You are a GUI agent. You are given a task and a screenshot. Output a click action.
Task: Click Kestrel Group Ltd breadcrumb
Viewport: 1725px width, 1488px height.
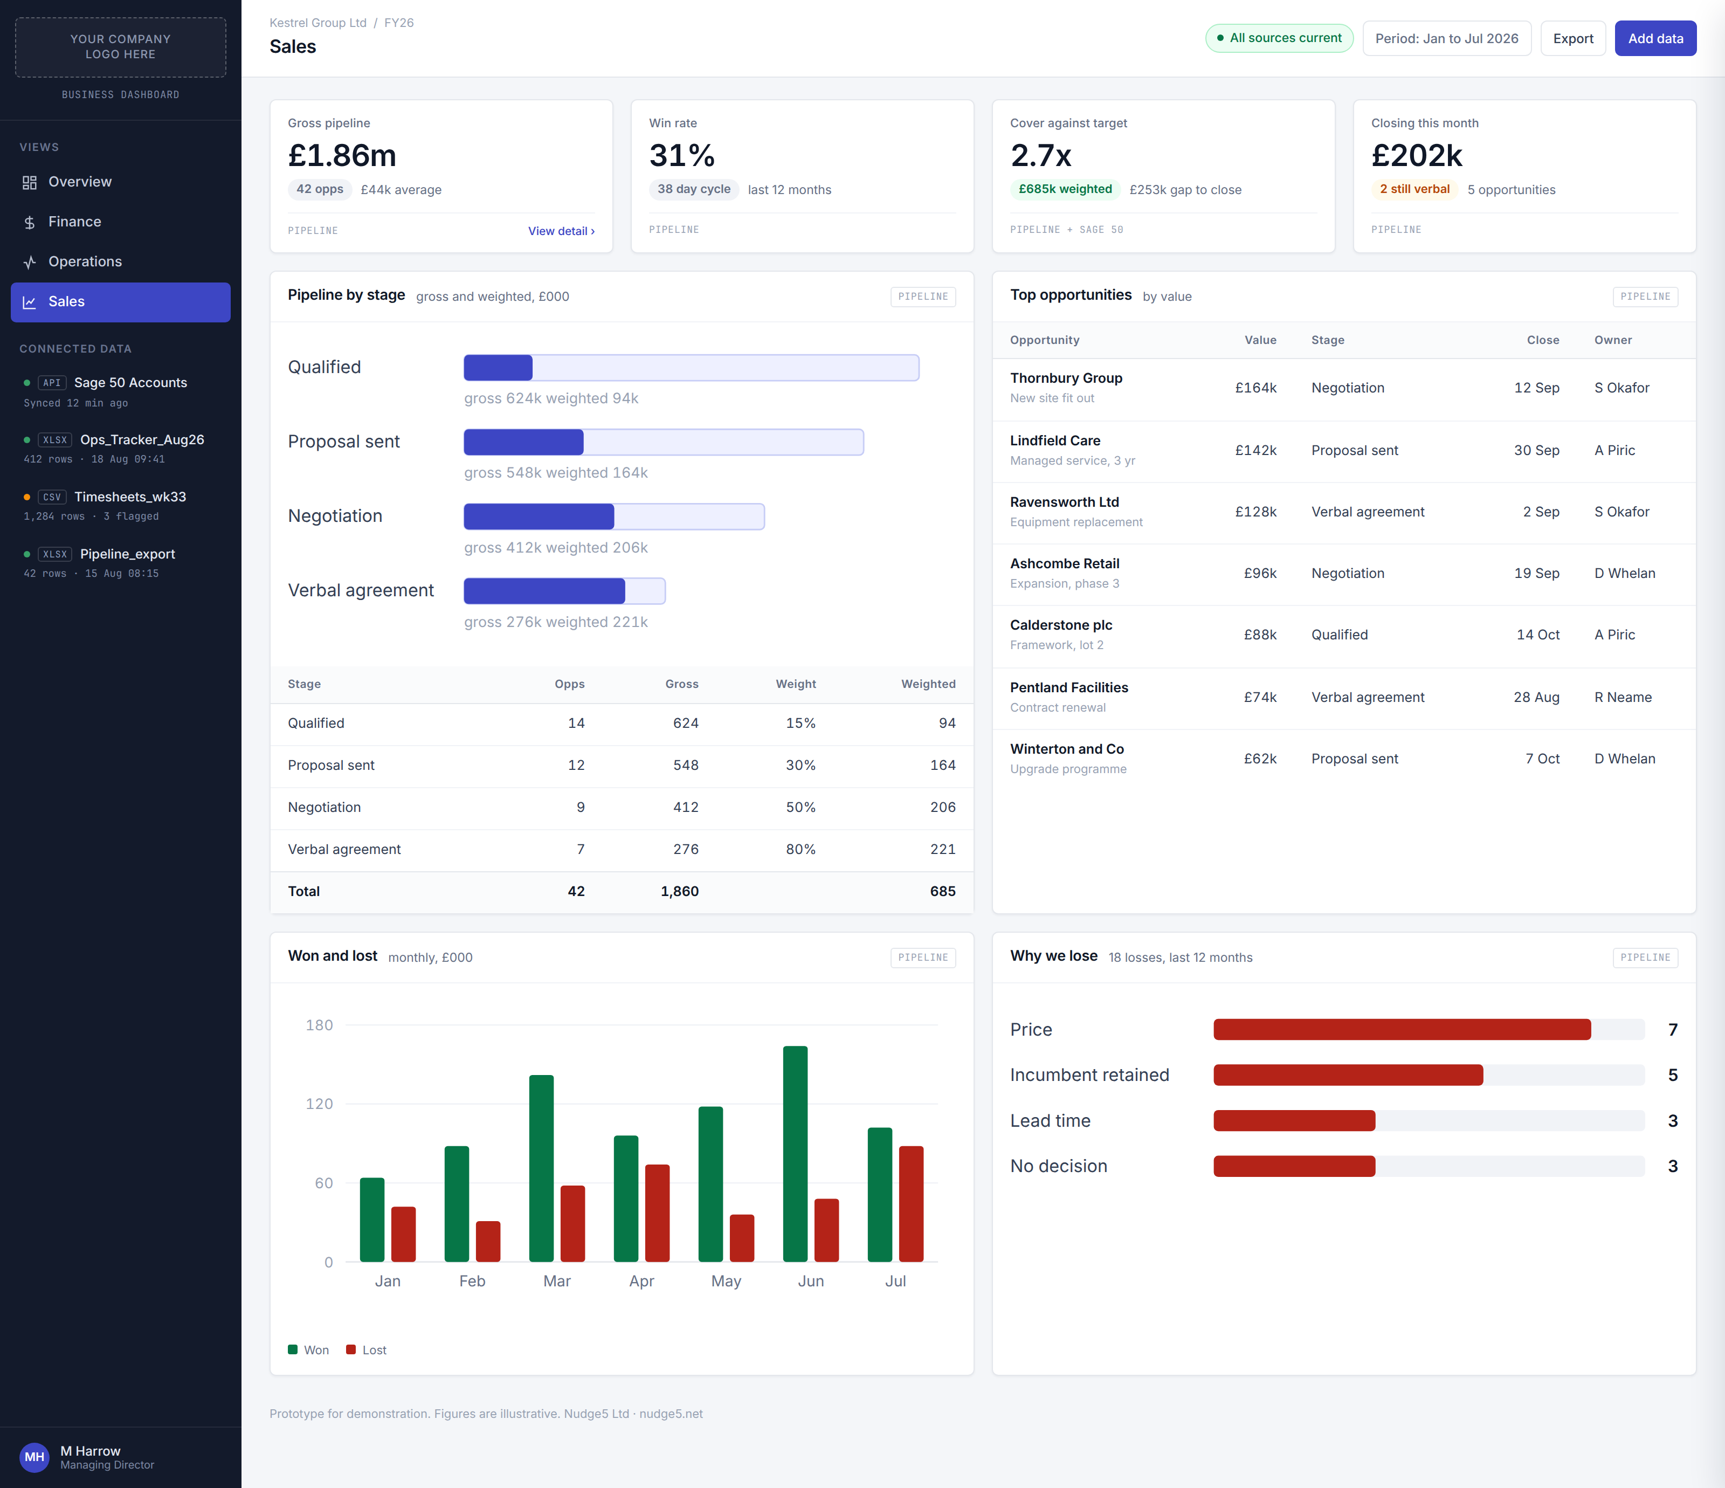[x=318, y=23]
